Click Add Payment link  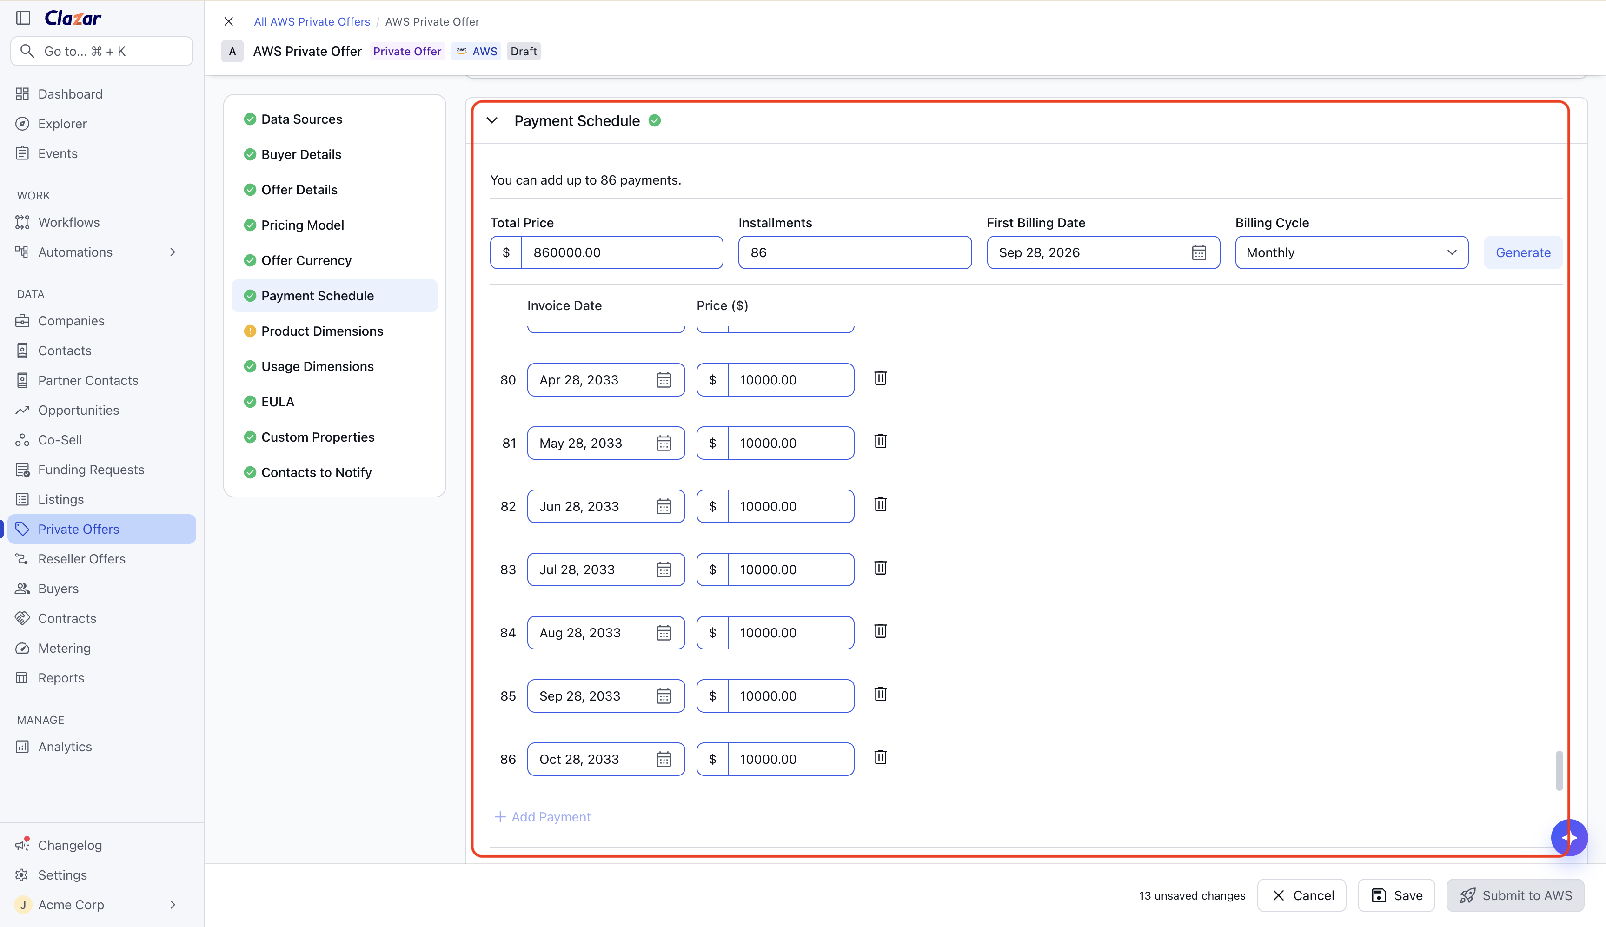543,817
